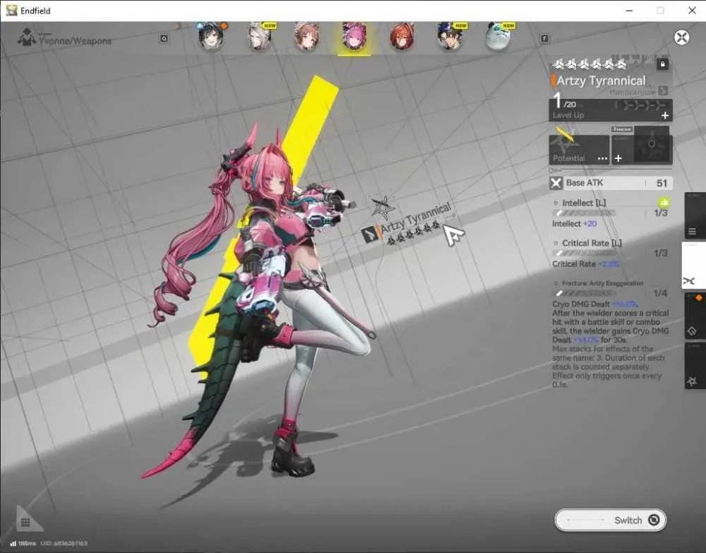The image size is (706, 553).
Task: Select the red-haired operator portrait
Action: [x=402, y=37]
